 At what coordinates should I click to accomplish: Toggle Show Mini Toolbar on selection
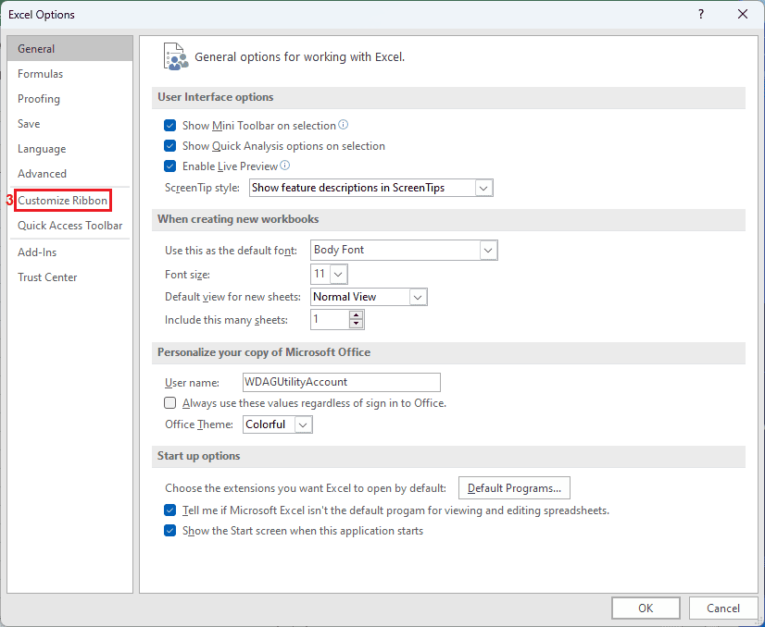point(169,126)
